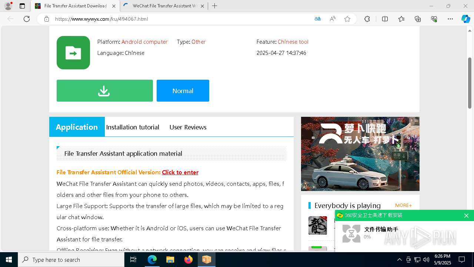Screen dimensions: 474x267
Task: Open the robotaxi advertisement banner
Action: (x=360, y=154)
